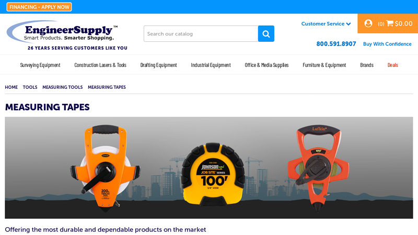The height and width of the screenshot is (235, 418).
Task: Open the shopping cart icon
Action: [x=390, y=23]
